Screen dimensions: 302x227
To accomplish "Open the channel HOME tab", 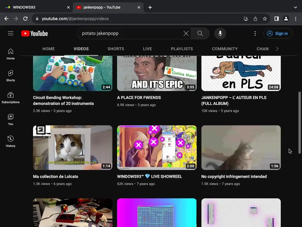I will tap(49, 49).
